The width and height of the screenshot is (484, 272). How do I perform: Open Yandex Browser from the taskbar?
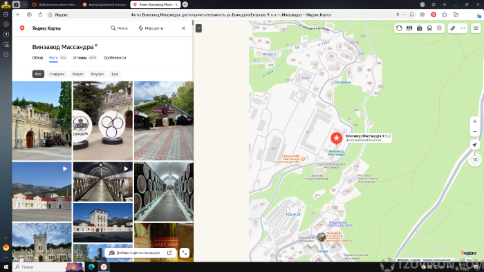104,266
